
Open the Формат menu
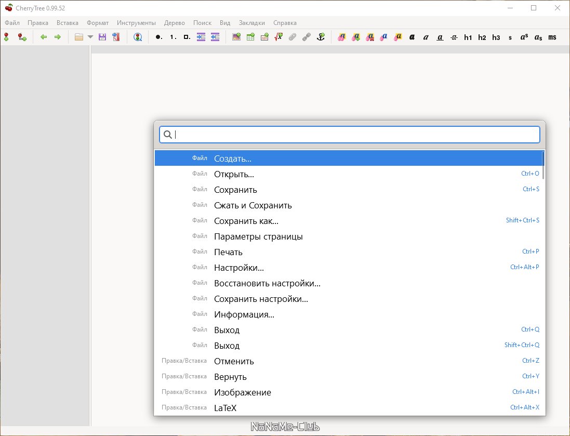pos(98,23)
